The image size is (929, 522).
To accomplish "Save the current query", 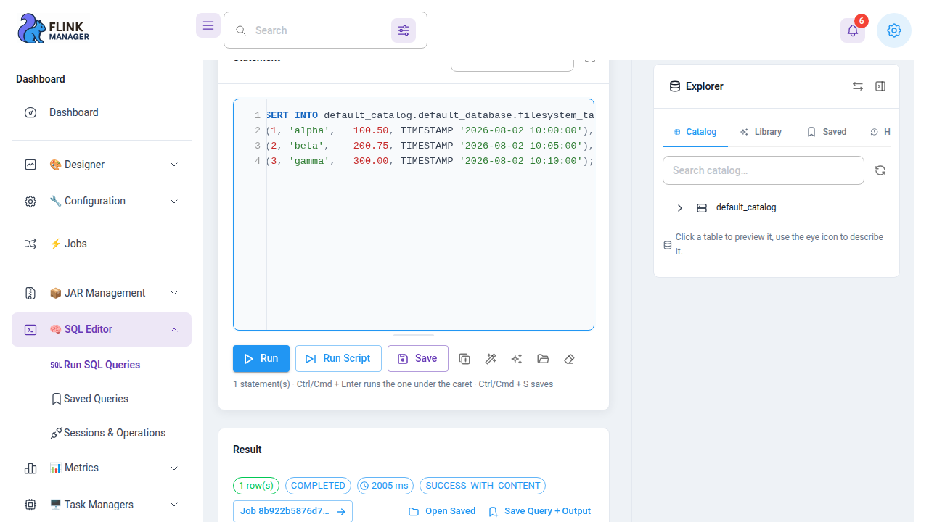I will (418, 359).
